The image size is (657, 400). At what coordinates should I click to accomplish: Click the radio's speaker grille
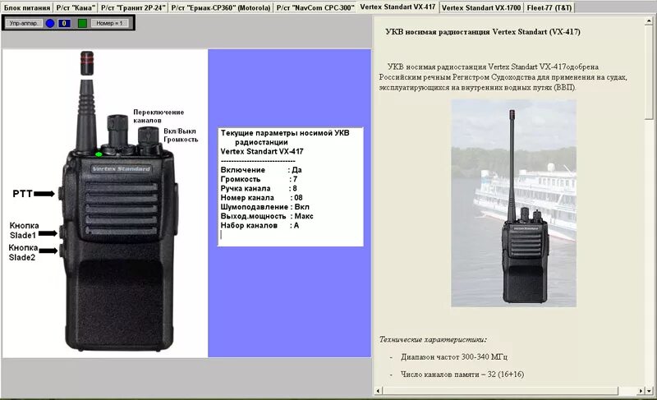coord(122,208)
